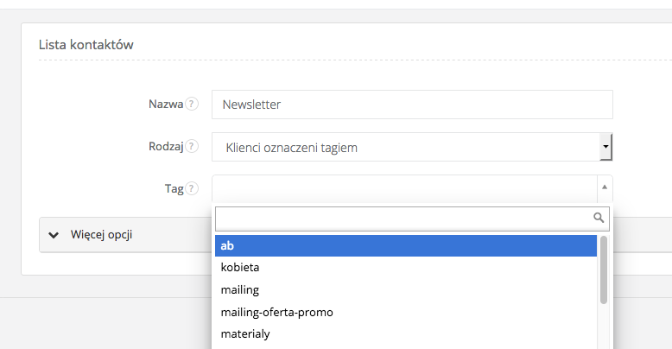Screen dimensions: 672x349
Task: Click the Nazwa field label
Action: click(165, 105)
